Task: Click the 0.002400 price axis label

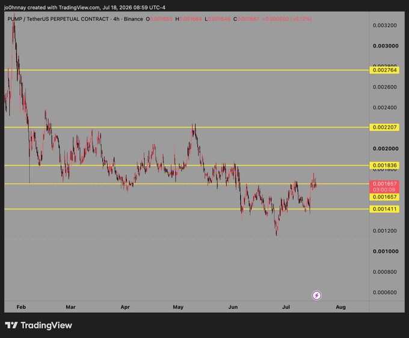Action: (385, 107)
